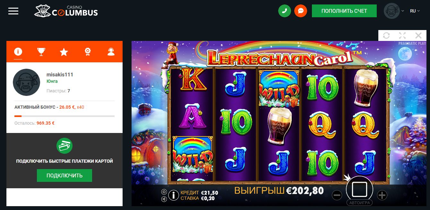The height and width of the screenshot is (210, 430).
Task: Open slot game settings gear
Action: (164, 192)
